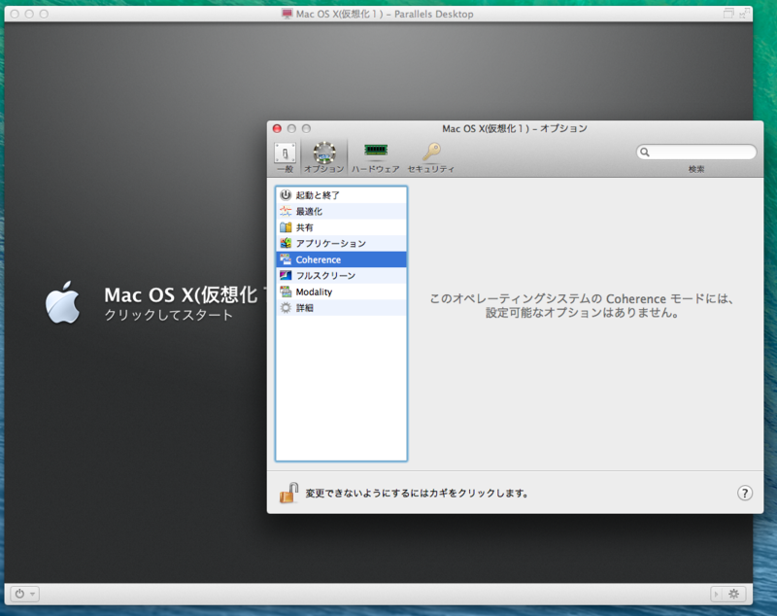Click the gear icon beside 詳細
The image size is (777, 616).
click(x=286, y=308)
